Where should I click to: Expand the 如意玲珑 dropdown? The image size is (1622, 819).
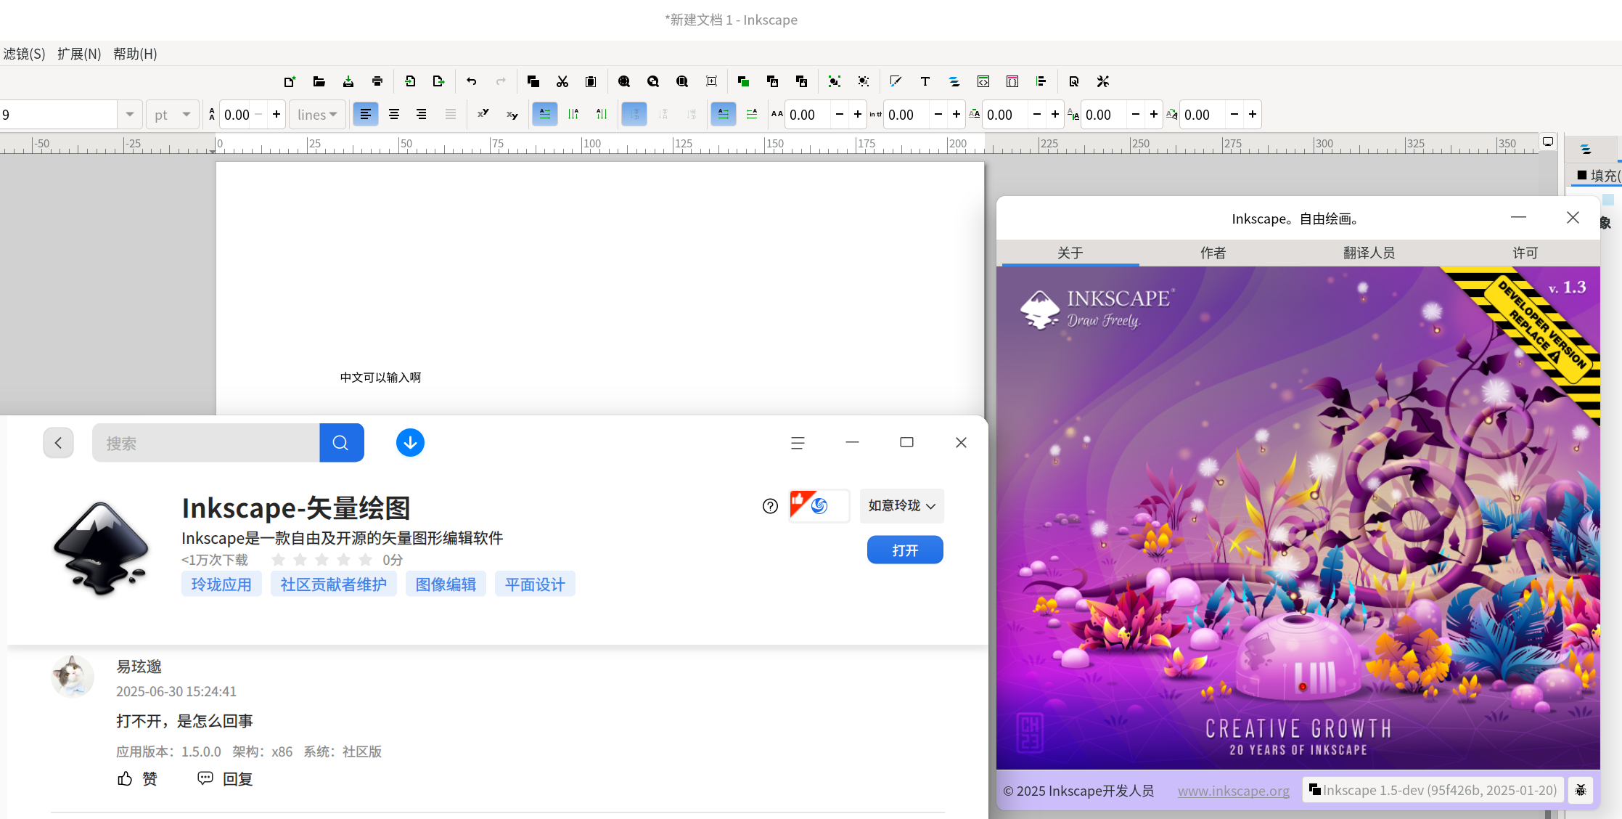tap(902, 505)
